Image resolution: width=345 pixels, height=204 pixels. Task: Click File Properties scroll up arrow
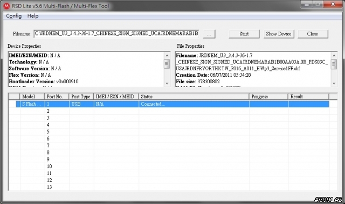point(334,55)
